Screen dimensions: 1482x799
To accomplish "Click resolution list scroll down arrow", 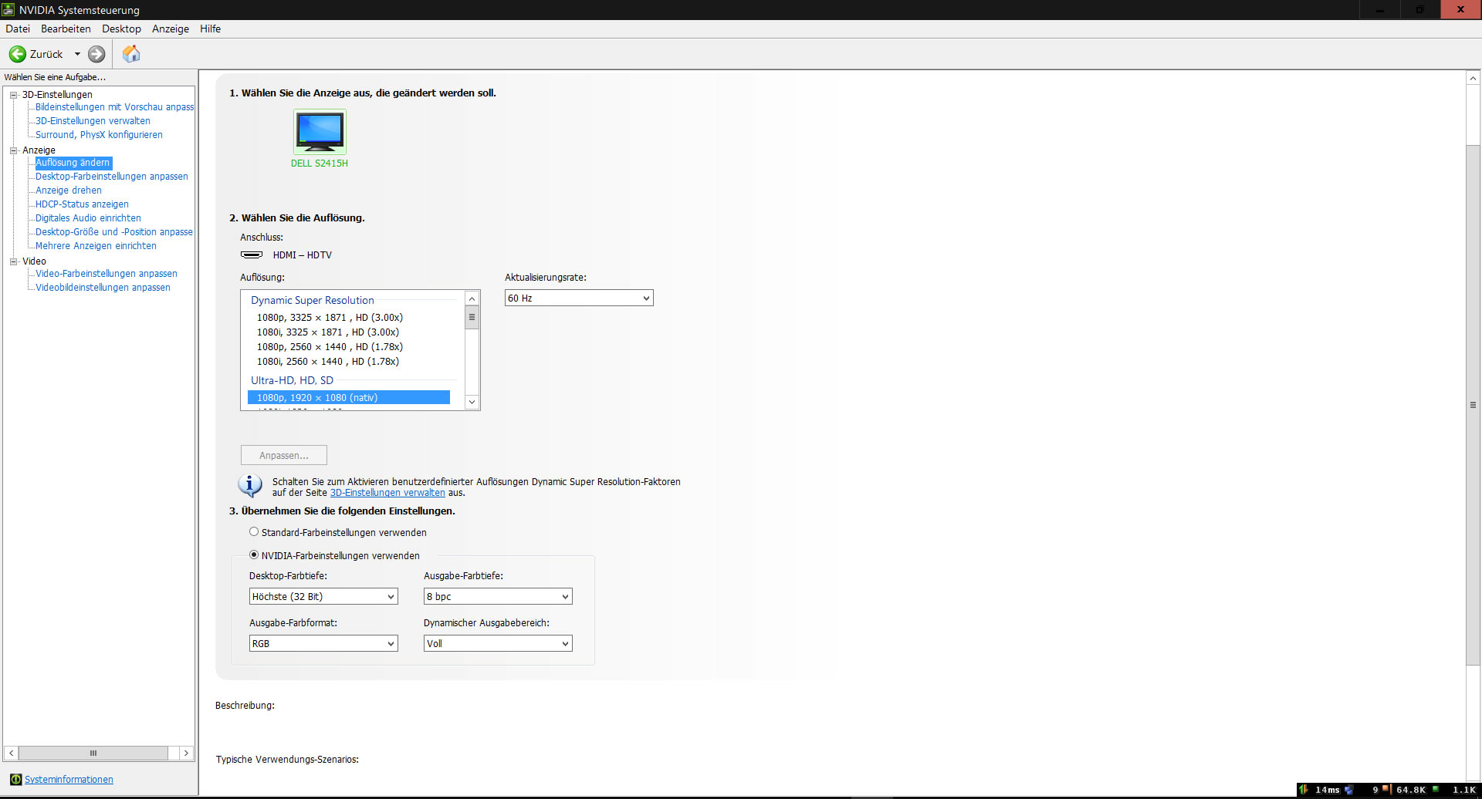I will coord(472,402).
